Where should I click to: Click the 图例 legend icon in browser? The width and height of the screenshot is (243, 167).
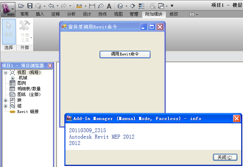pyautogui.click(x=12, y=83)
